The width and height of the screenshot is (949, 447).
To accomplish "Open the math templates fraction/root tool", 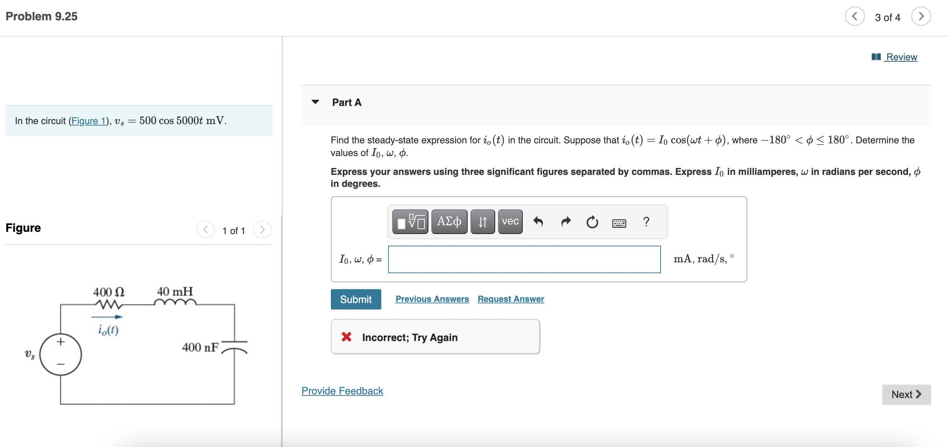I will pos(410,222).
